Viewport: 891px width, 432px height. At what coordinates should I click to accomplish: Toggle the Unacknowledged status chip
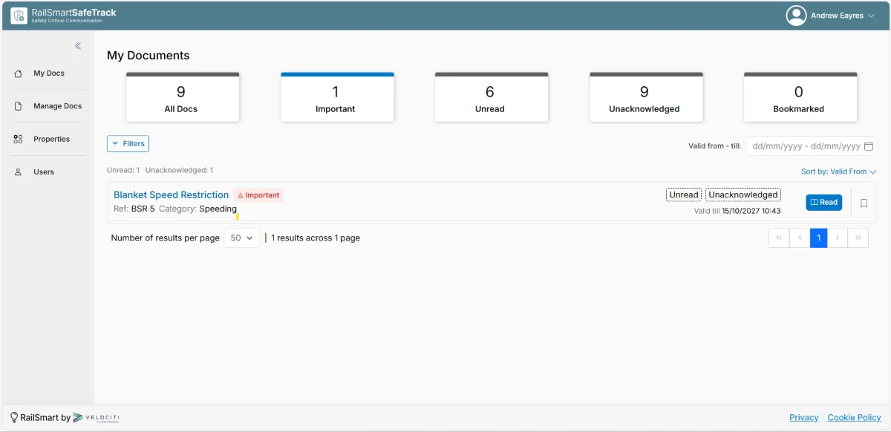tap(742, 194)
